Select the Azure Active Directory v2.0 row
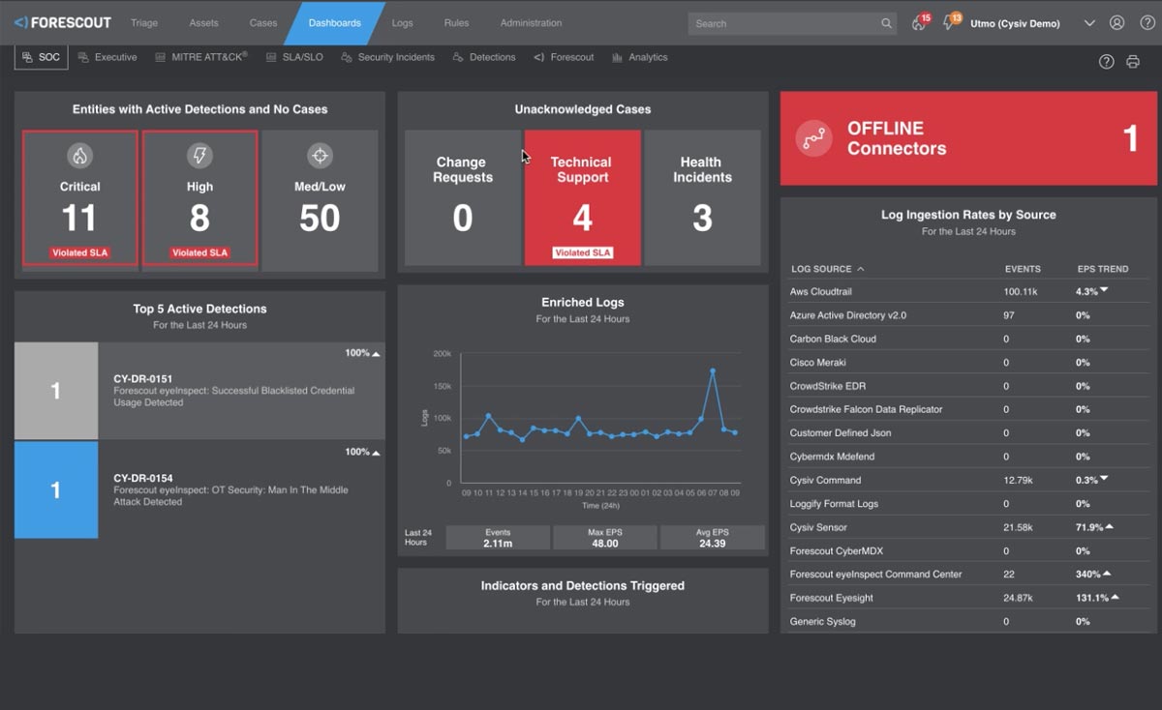The width and height of the screenshot is (1162, 710). pos(968,315)
